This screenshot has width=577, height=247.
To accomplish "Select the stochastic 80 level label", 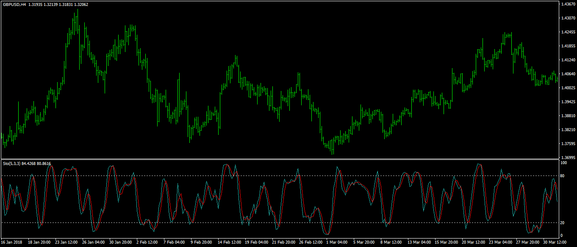I will coord(563,176).
